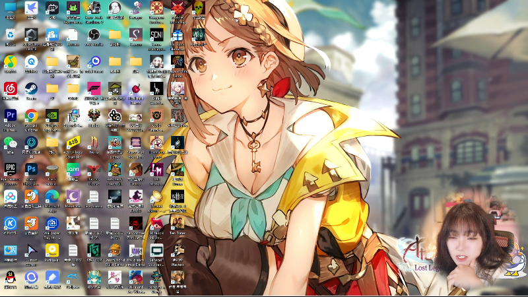
Task: Launch GeForce Experience shortcut
Action: [52, 116]
